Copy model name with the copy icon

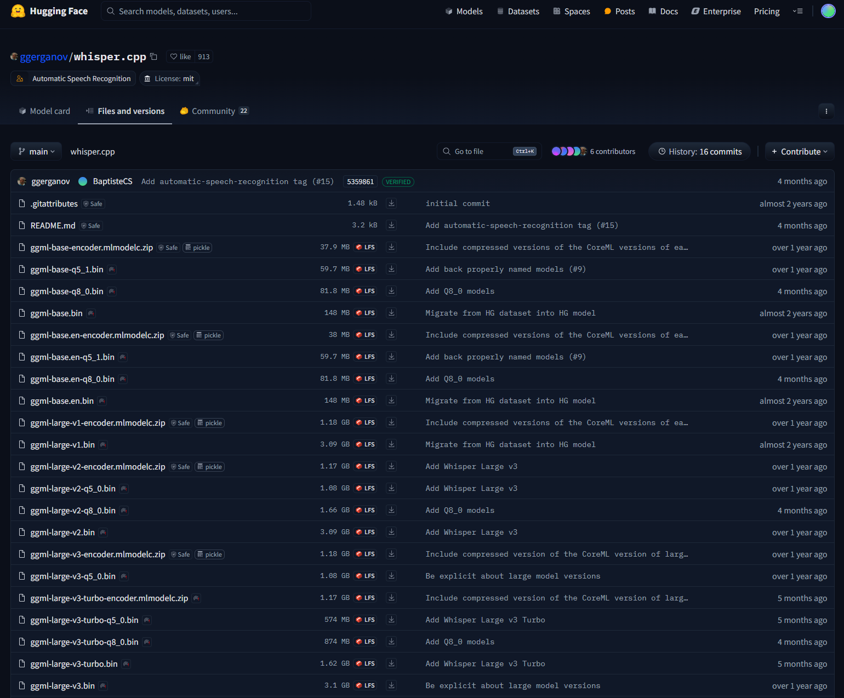coord(154,56)
